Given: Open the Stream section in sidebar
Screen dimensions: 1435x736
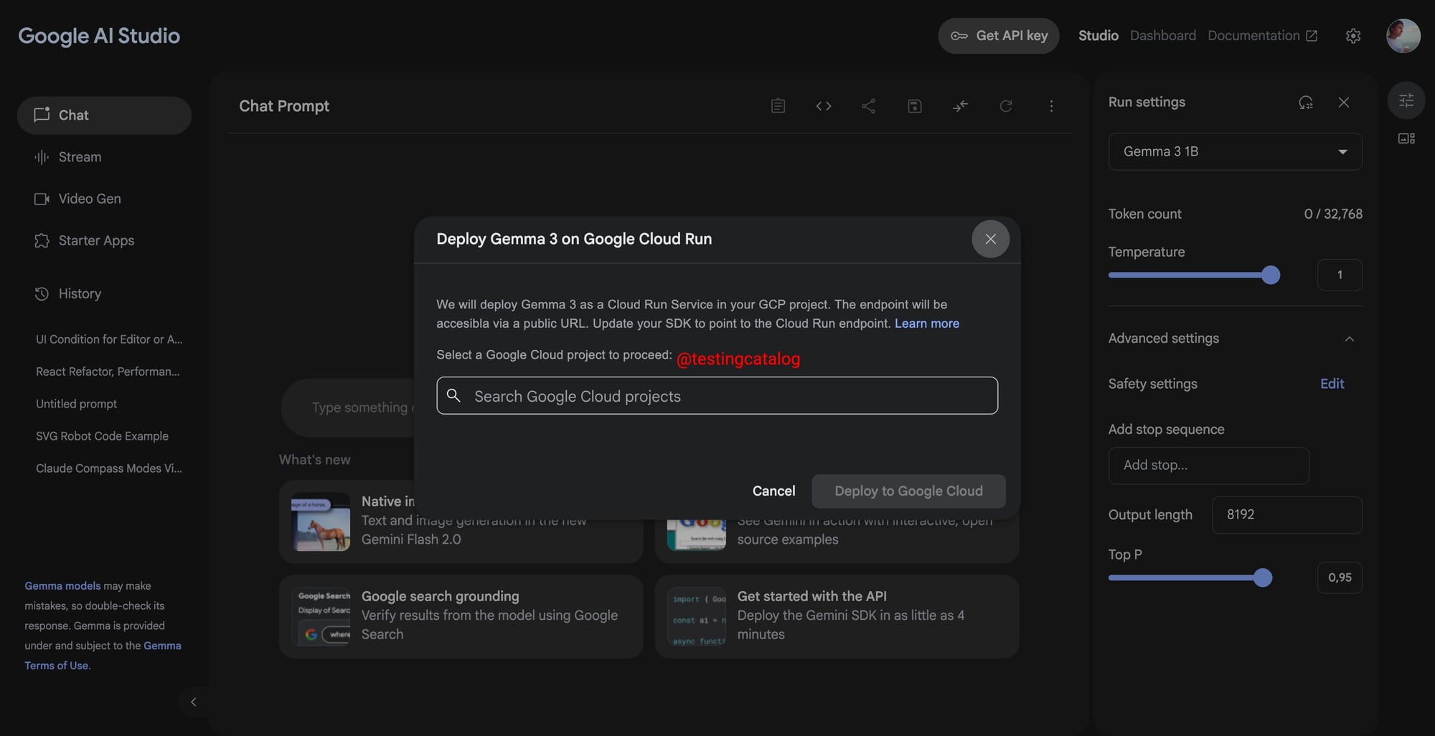Looking at the screenshot, I should pyautogui.click(x=80, y=156).
